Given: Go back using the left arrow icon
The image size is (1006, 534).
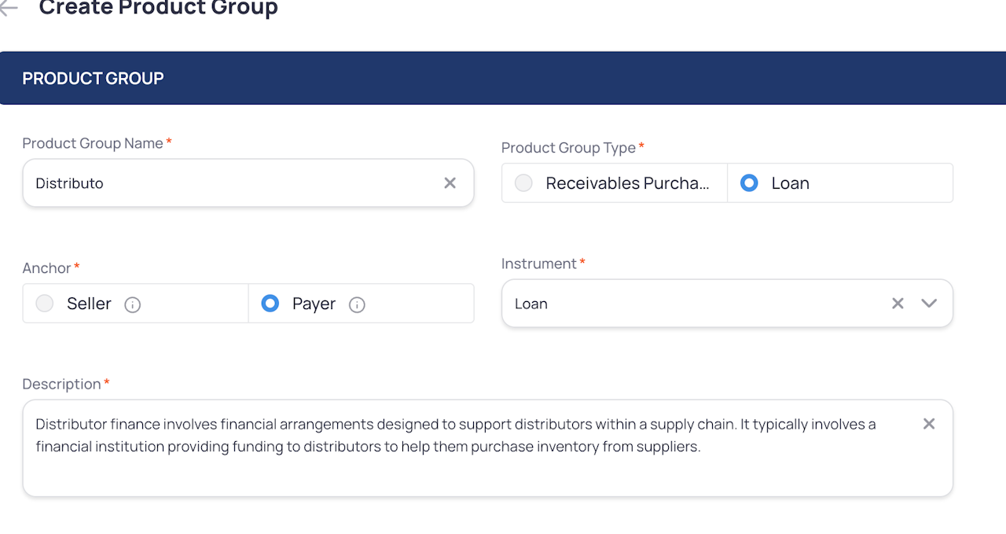Looking at the screenshot, I should 9,8.
